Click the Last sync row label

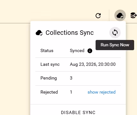point(50,65)
